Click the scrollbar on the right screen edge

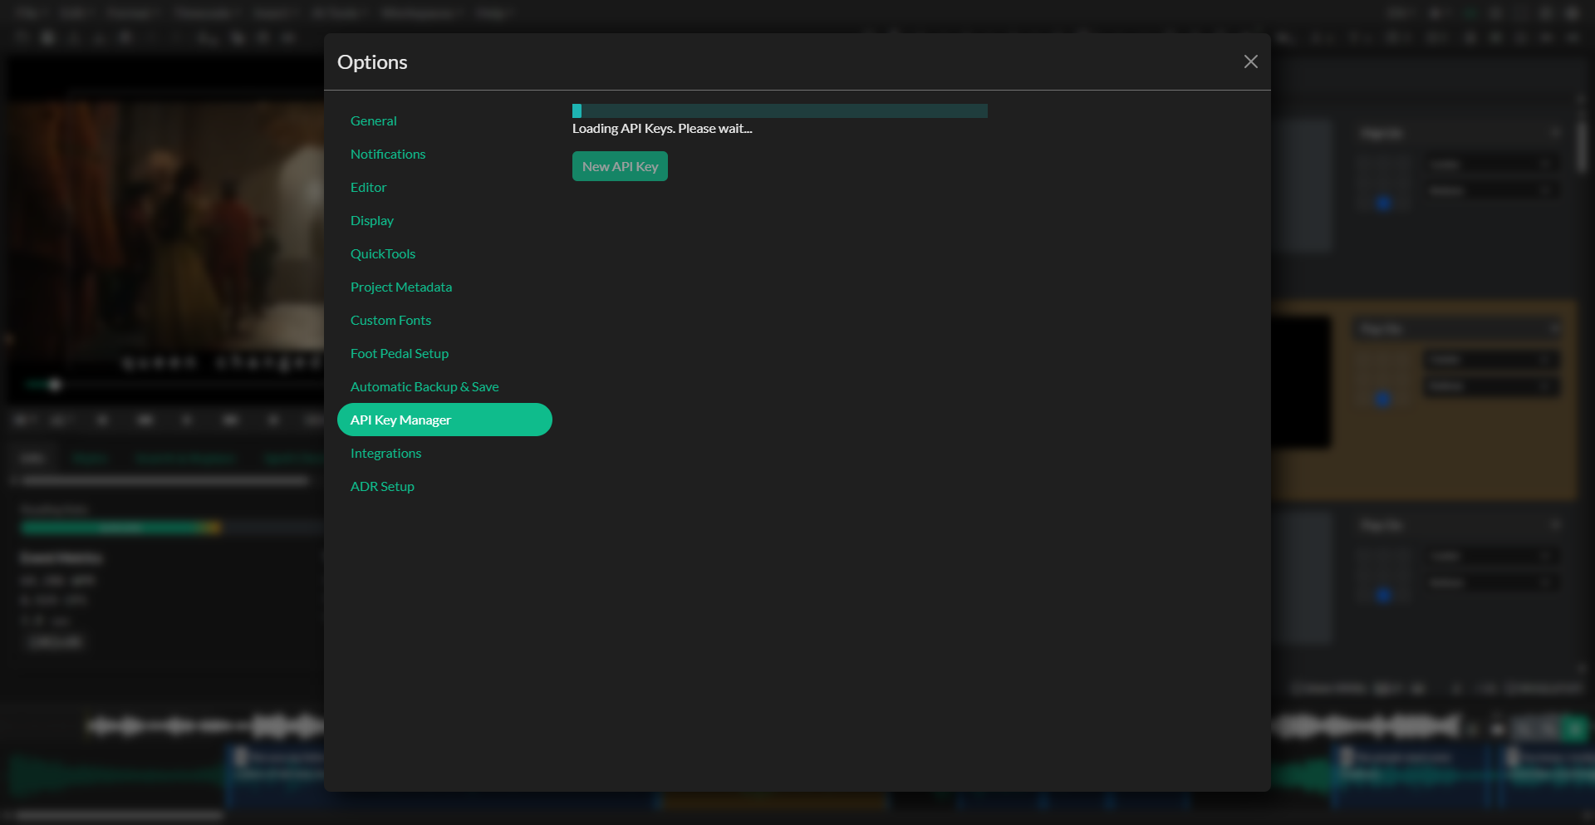pos(1585,145)
